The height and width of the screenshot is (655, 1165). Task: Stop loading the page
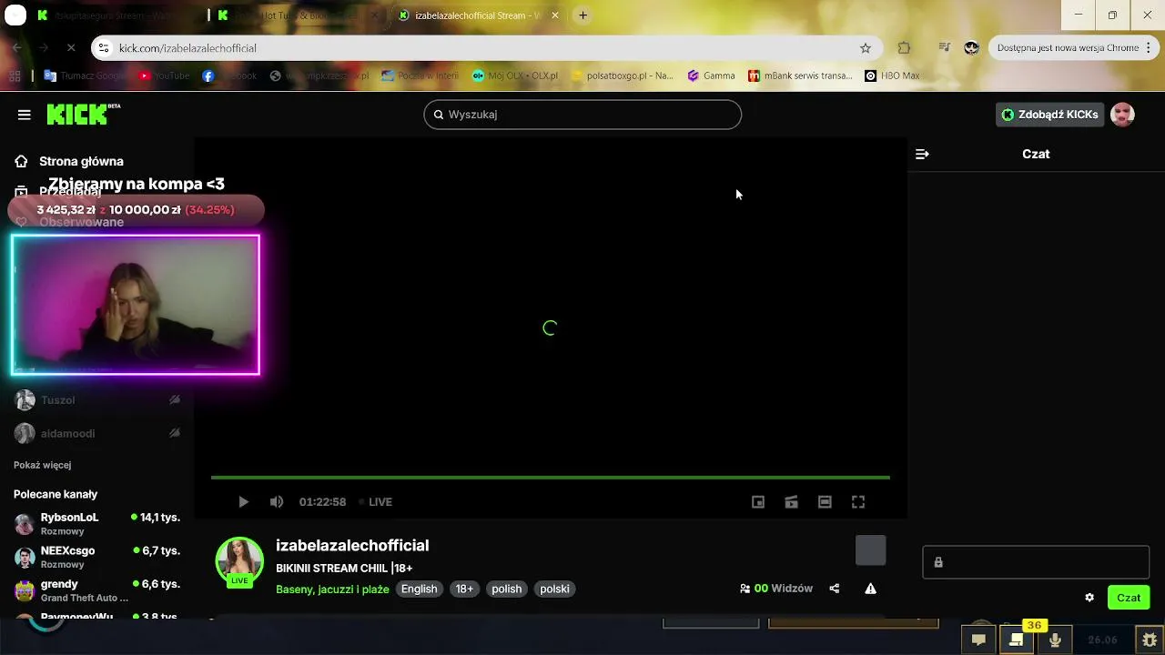(71, 48)
